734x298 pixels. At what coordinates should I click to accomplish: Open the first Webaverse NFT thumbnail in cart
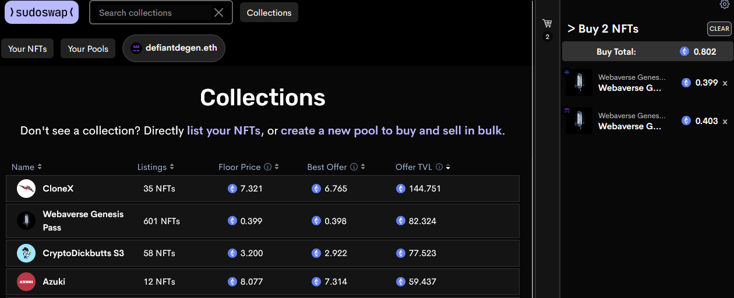(x=579, y=83)
